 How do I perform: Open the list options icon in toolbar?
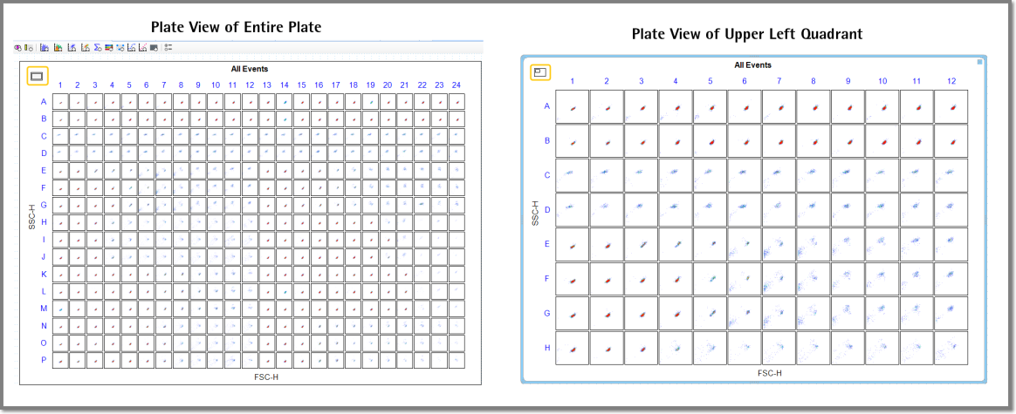pyautogui.click(x=168, y=47)
